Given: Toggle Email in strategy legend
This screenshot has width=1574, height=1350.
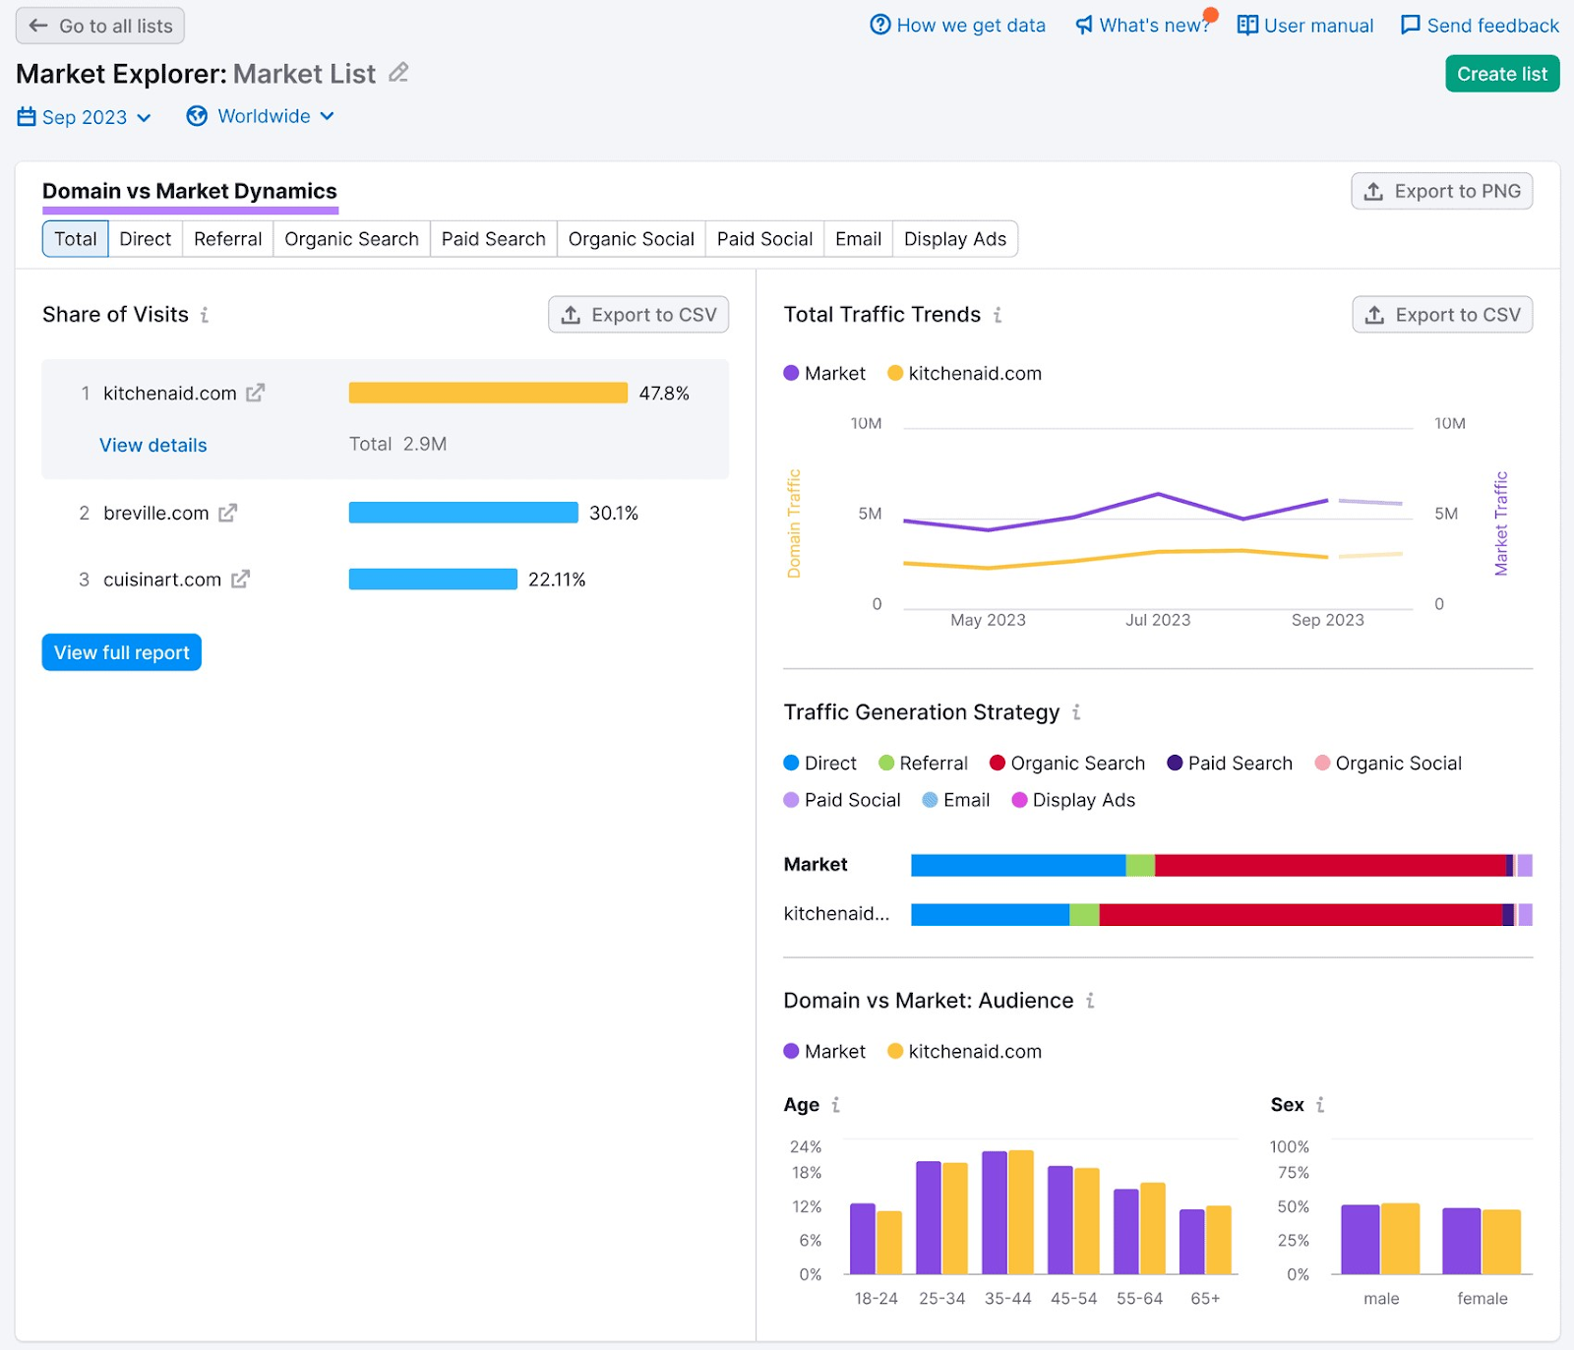Looking at the screenshot, I should (x=956, y=800).
